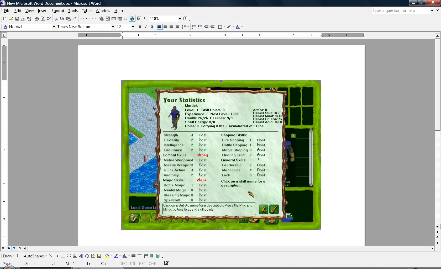Insert Clip Art from Drawing toolbar
Screen dimensions: 441x269
pos(93,256)
